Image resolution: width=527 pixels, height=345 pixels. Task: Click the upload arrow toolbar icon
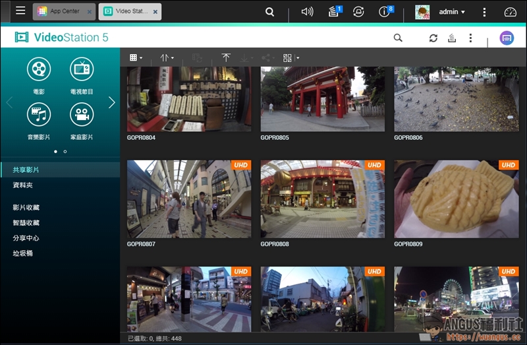point(226,58)
